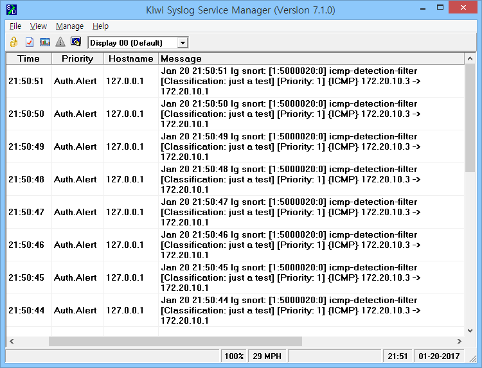This screenshot has height=368, width=482.
Task: Click the horizontal scrollbar left arrow
Action: (12, 341)
